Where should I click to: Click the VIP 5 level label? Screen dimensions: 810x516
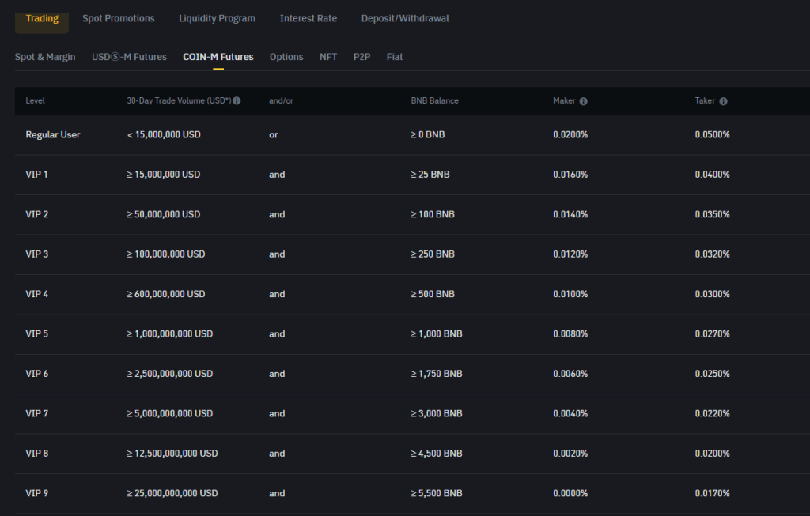tap(36, 333)
